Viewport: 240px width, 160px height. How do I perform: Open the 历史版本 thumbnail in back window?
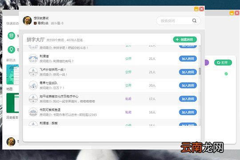pyautogui.click(x=12, y=103)
